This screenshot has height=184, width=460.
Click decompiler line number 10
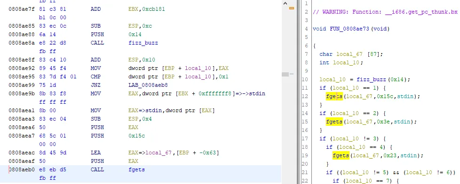(x=305, y=79)
